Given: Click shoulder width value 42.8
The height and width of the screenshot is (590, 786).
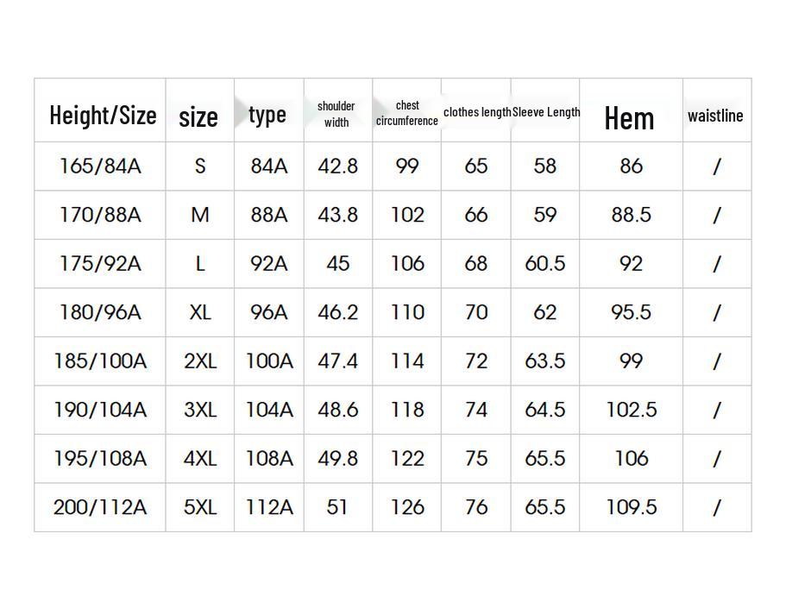Looking at the screenshot, I should point(337,166).
